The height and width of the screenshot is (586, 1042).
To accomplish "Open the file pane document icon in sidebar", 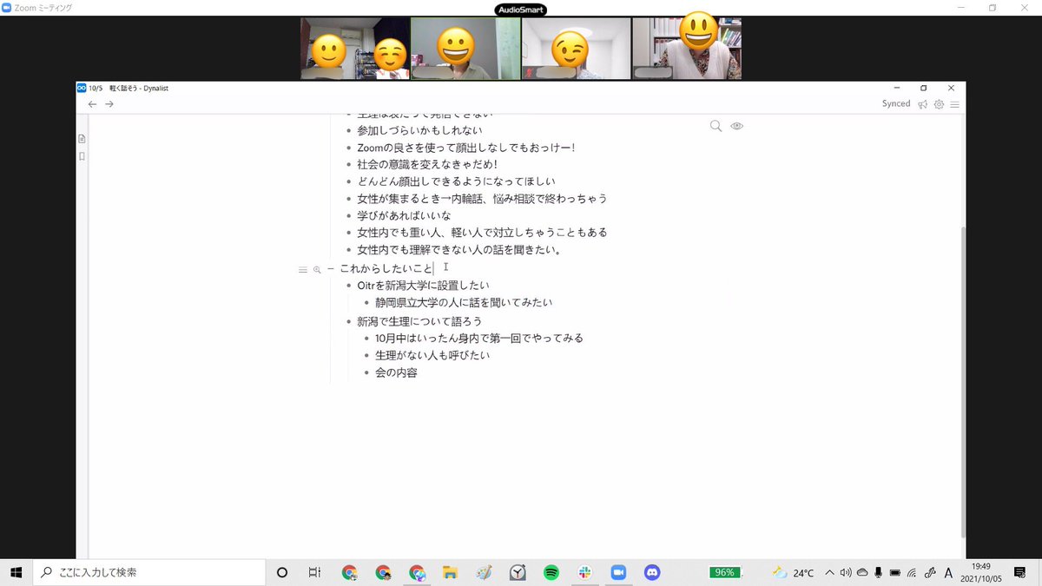I will pyautogui.click(x=82, y=139).
